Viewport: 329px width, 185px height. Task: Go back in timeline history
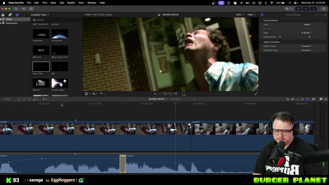coord(134,99)
